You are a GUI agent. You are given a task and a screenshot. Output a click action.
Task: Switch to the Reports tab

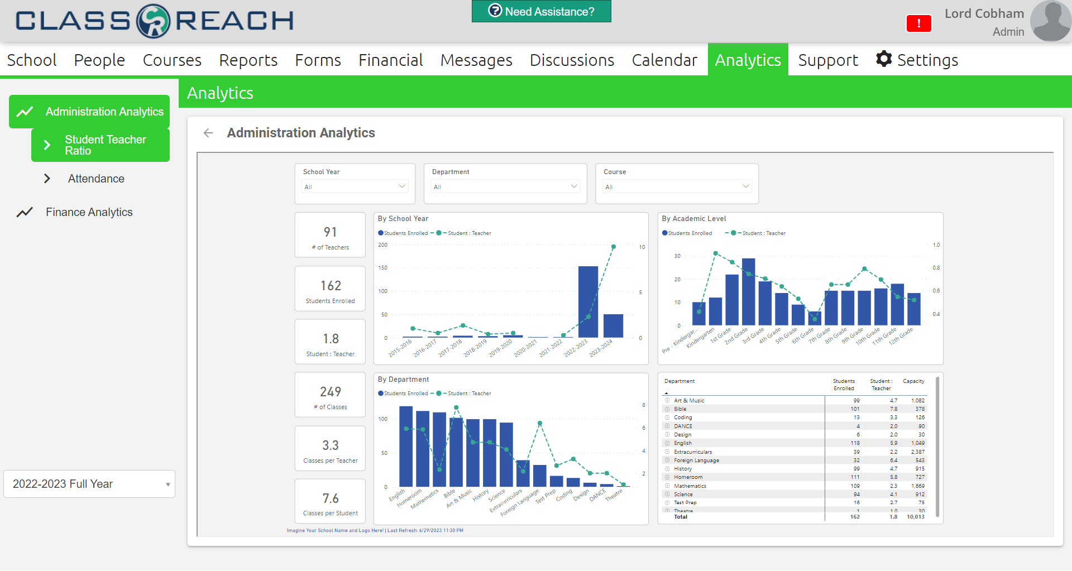tap(248, 60)
